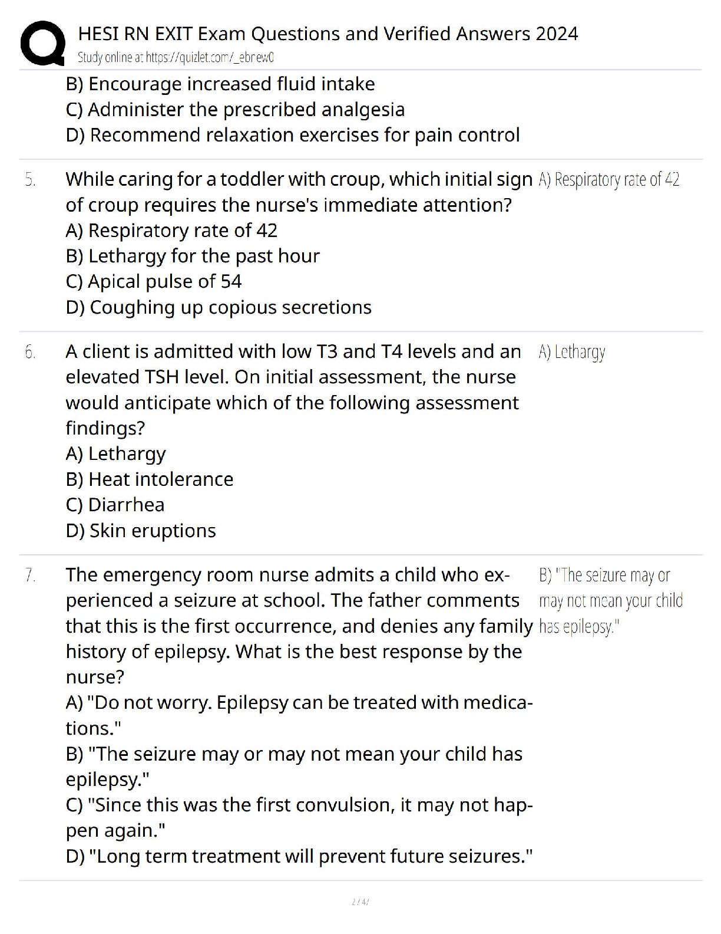Image resolution: width=721 pixels, height=934 pixels.
Task: Click the HESI RN EXIT Exam title
Action: [328, 34]
